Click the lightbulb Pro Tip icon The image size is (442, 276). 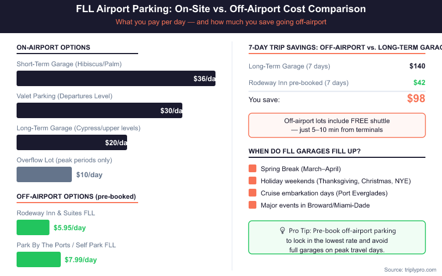click(283, 230)
